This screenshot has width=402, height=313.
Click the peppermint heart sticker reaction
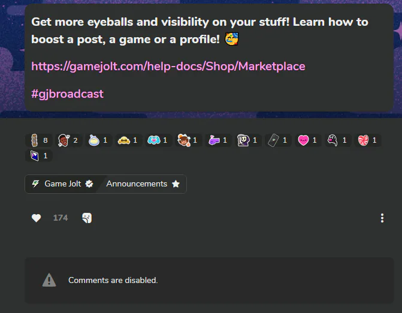(x=368, y=140)
